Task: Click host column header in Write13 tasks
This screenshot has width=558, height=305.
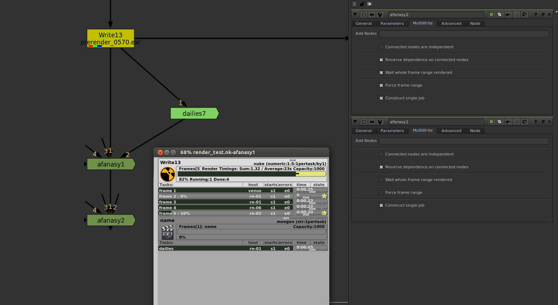Action: (253, 185)
